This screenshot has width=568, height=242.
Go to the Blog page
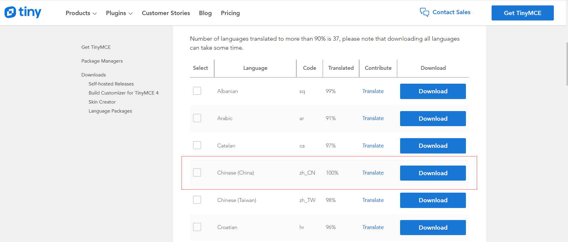[x=205, y=13]
